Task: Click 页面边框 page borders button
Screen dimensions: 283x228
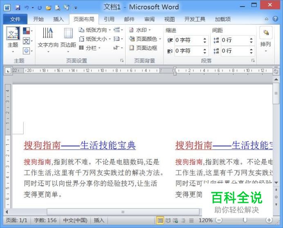Action: click(143, 48)
